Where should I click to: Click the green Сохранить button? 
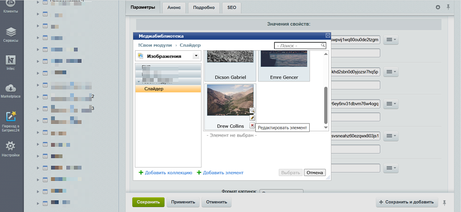(148, 202)
